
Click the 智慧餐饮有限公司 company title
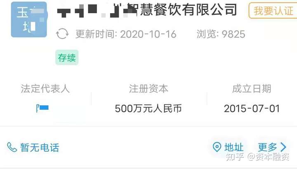pyautogui.click(x=147, y=9)
